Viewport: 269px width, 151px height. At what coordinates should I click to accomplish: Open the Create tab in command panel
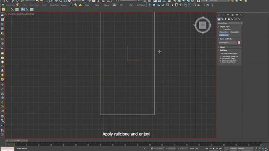coord(219,15)
